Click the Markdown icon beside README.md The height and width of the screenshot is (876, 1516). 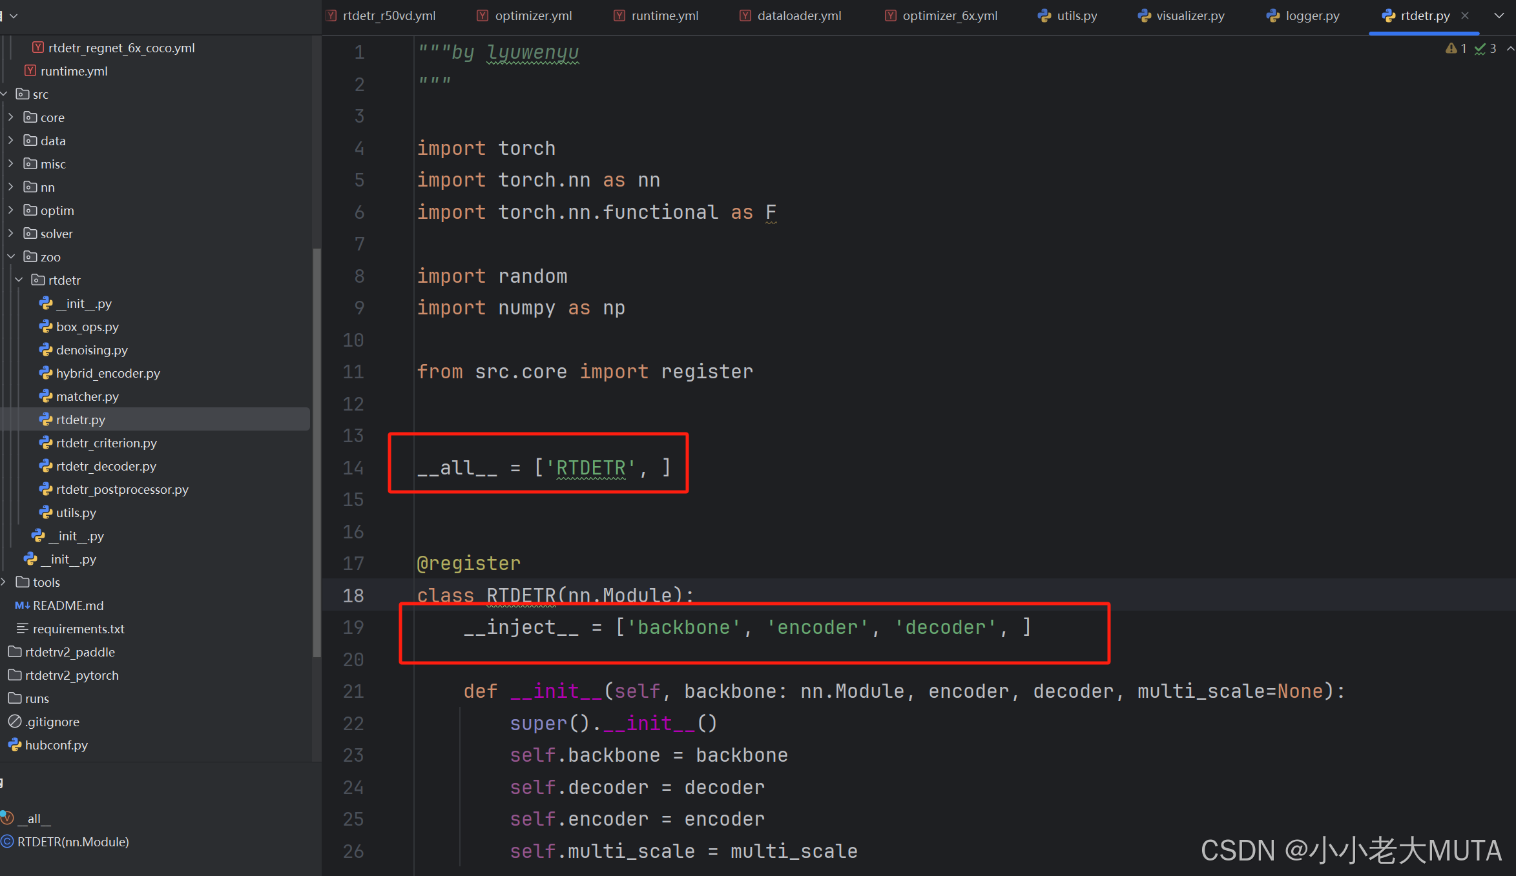[22, 606]
